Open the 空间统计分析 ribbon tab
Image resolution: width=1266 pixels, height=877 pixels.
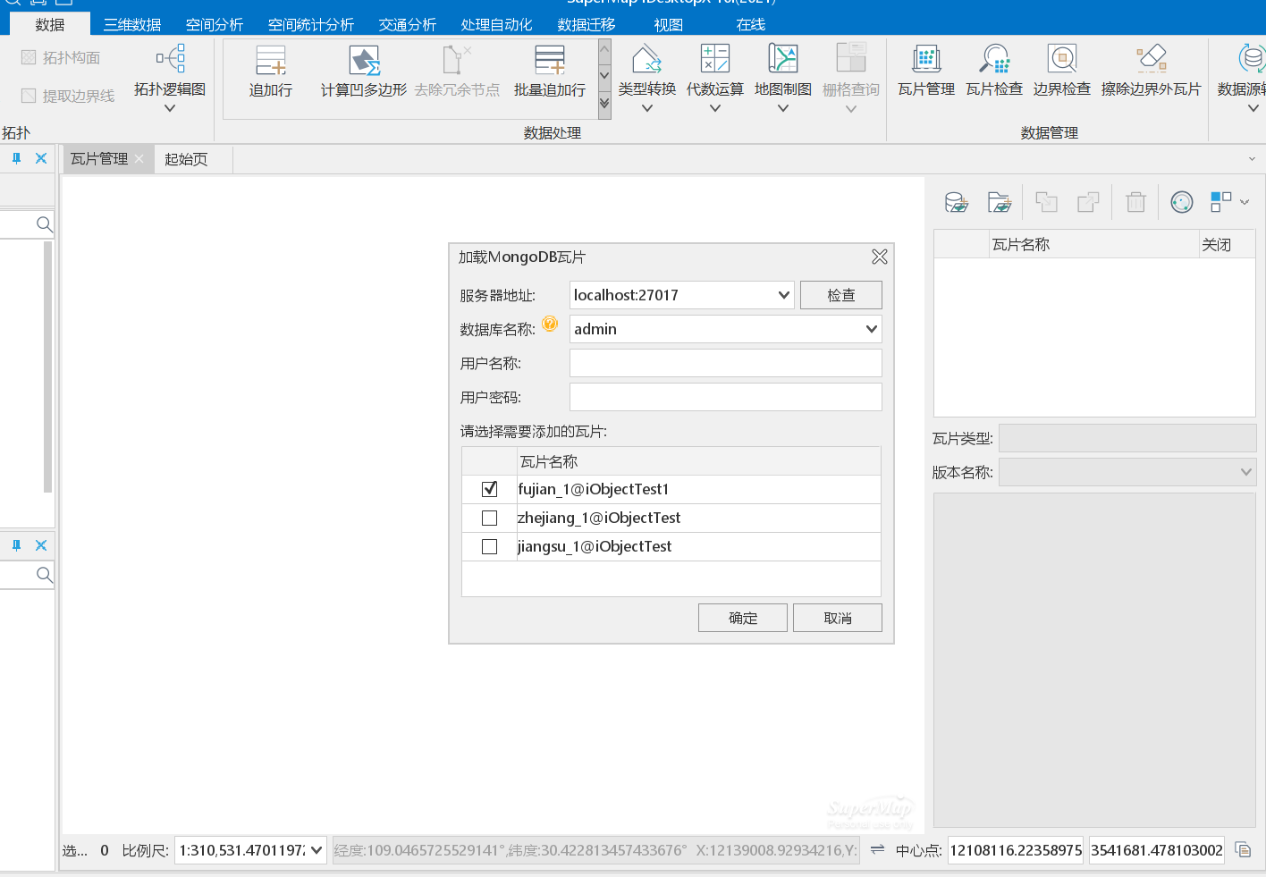click(311, 24)
